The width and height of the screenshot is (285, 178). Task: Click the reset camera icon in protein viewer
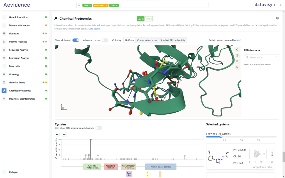[237, 50]
